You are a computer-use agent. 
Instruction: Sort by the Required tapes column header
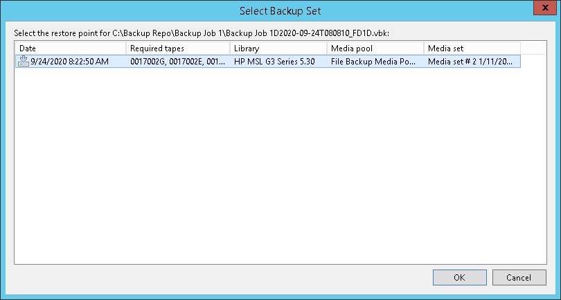[x=178, y=48]
